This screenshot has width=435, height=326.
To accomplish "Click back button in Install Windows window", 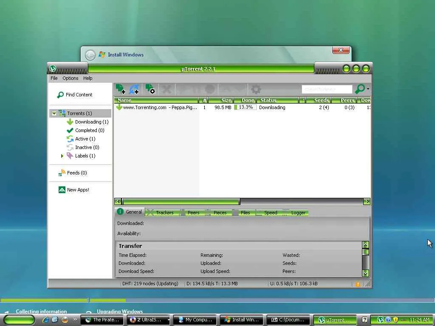I will (x=90, y=55).
